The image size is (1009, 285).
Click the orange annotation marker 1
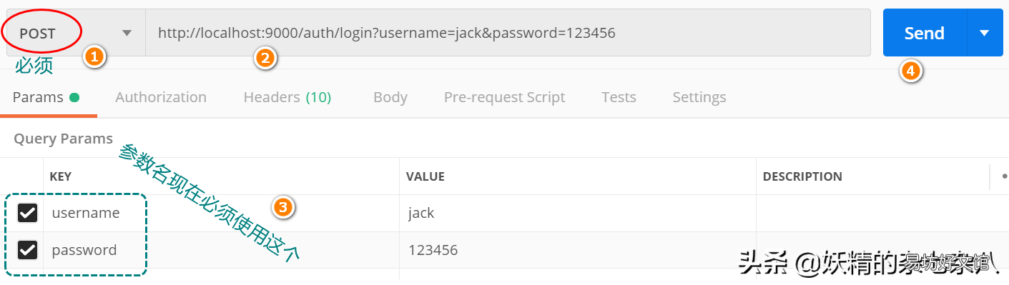tap(94, 56)
